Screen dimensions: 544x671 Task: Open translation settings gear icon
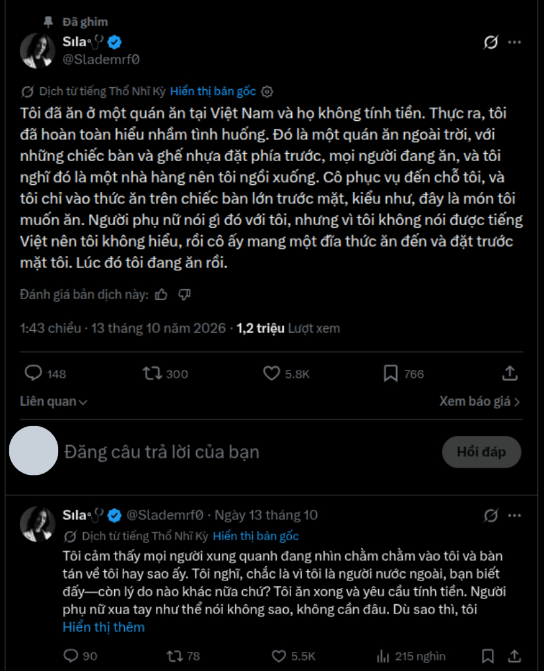[267, 92]
